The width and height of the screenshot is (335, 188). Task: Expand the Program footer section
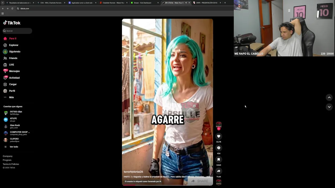7,160
